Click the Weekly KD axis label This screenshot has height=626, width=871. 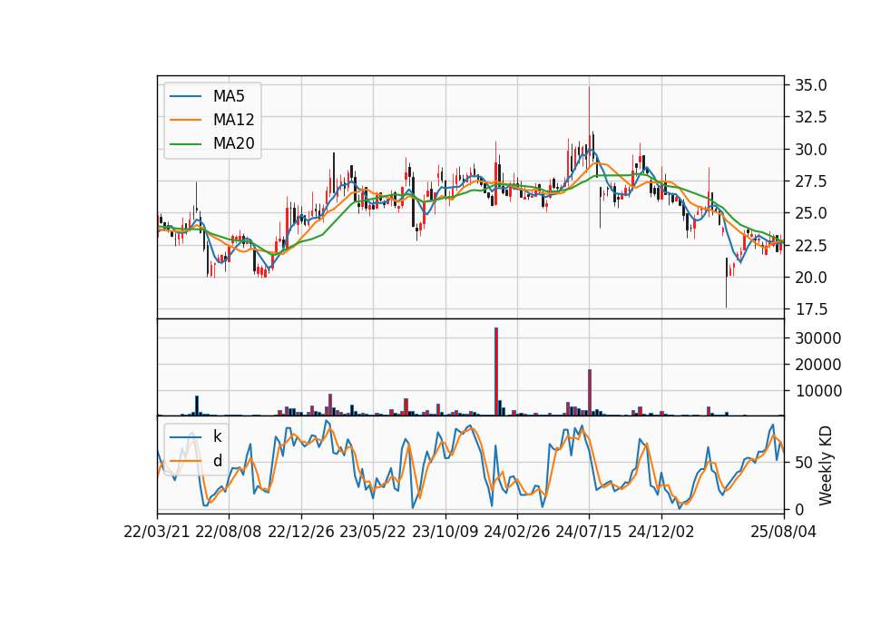pos(826,465)
